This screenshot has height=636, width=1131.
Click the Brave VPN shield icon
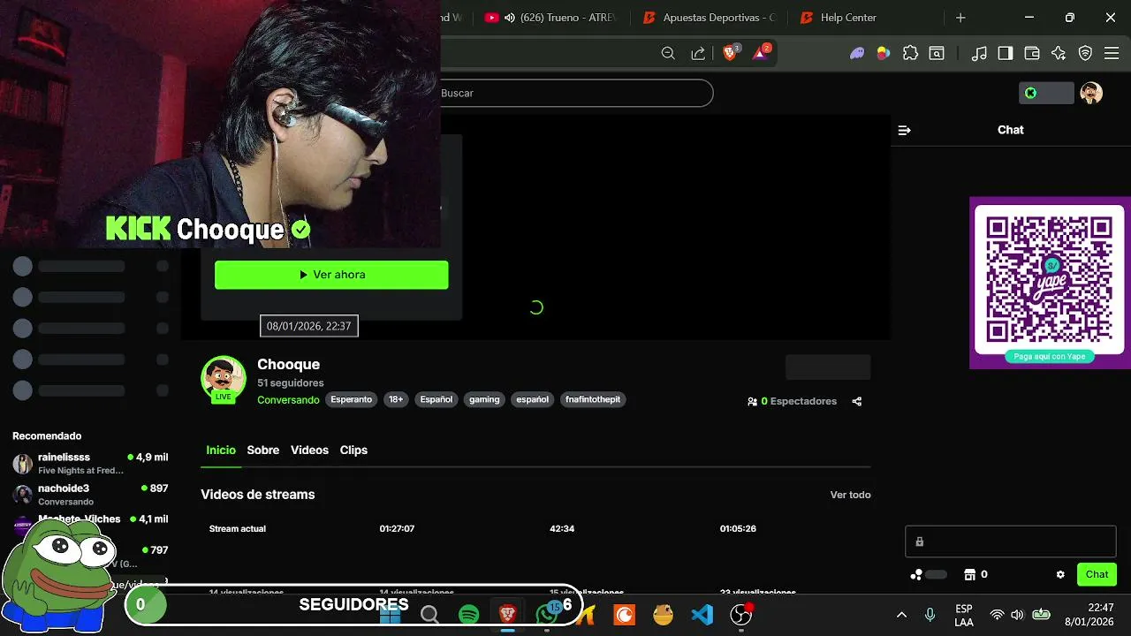pyautogui.click(x=1085, y=53)
